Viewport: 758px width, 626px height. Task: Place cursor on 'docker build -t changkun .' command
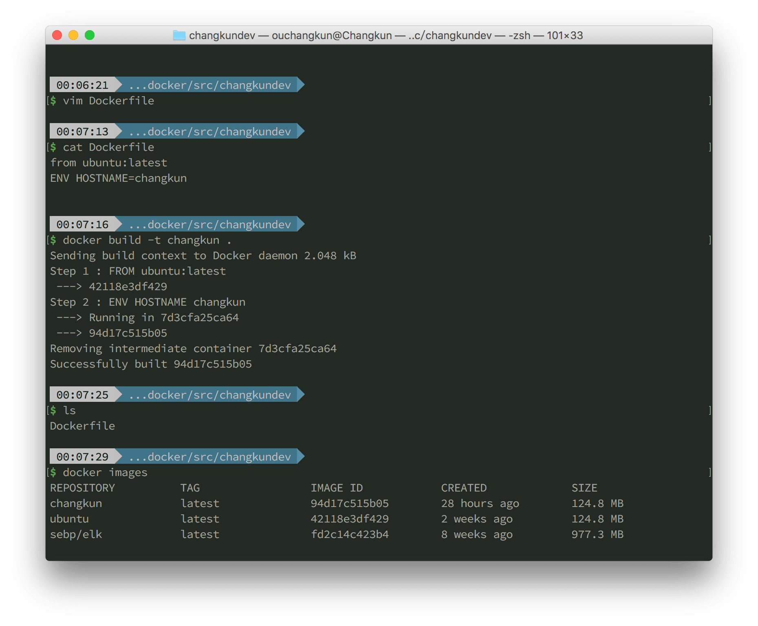[147, 240]
